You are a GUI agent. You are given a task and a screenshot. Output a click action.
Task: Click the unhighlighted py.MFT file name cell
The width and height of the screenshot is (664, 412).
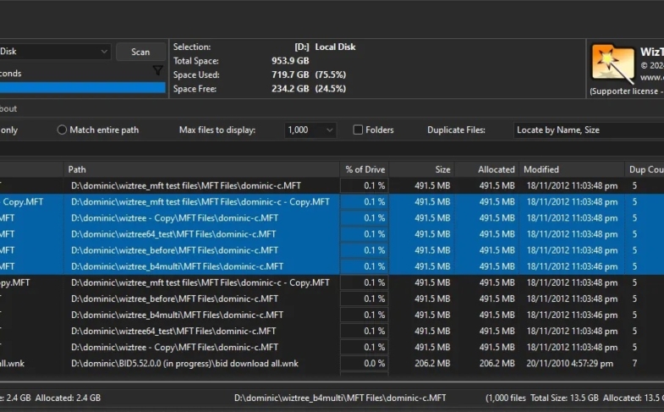[x=15, y=283]
